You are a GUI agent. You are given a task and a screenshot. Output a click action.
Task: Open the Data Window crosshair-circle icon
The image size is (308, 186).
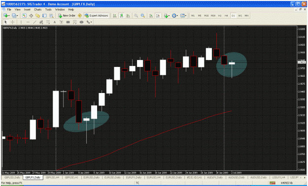tap(31, 16)
